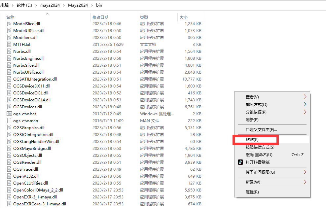Click the OGSRender.dll file icon
Screen dimensions: 326x208
(x=9, y=162)
